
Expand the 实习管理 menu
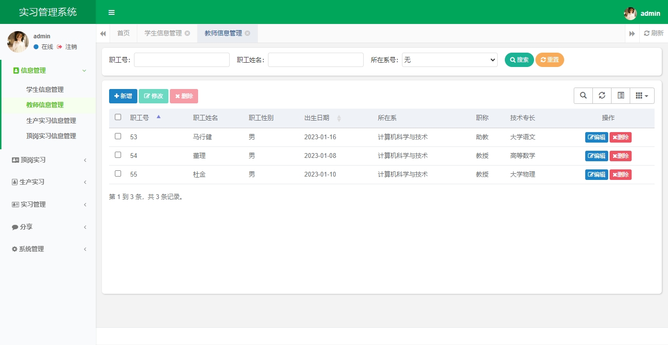(48, 204)
